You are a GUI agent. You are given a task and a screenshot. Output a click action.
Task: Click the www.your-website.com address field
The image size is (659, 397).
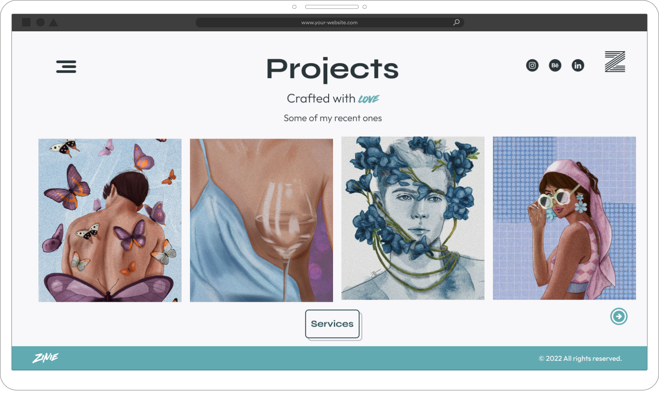329,22
